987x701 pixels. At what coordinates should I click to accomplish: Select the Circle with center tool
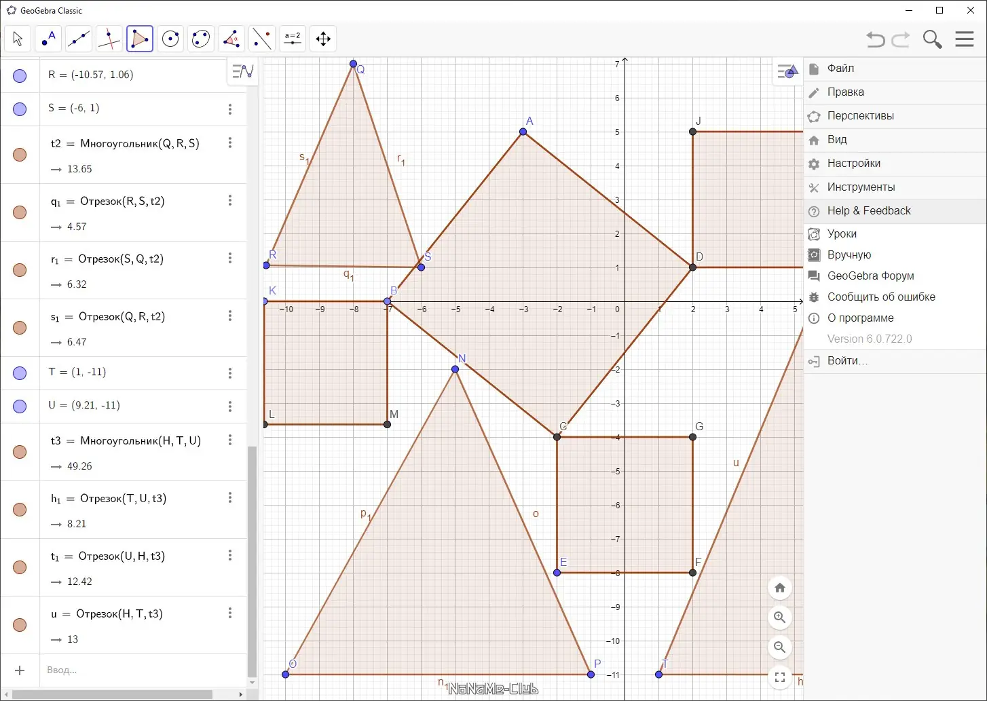(x=170, y=39)
